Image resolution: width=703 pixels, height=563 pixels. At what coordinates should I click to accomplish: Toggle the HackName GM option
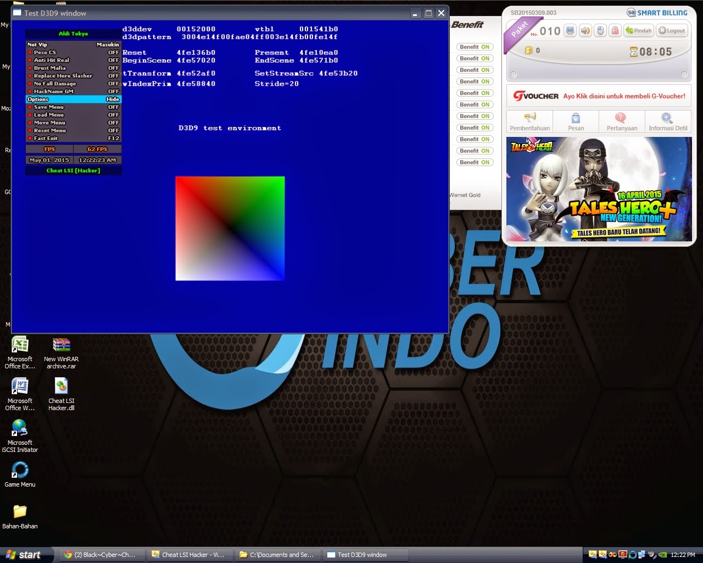[74, 91]
